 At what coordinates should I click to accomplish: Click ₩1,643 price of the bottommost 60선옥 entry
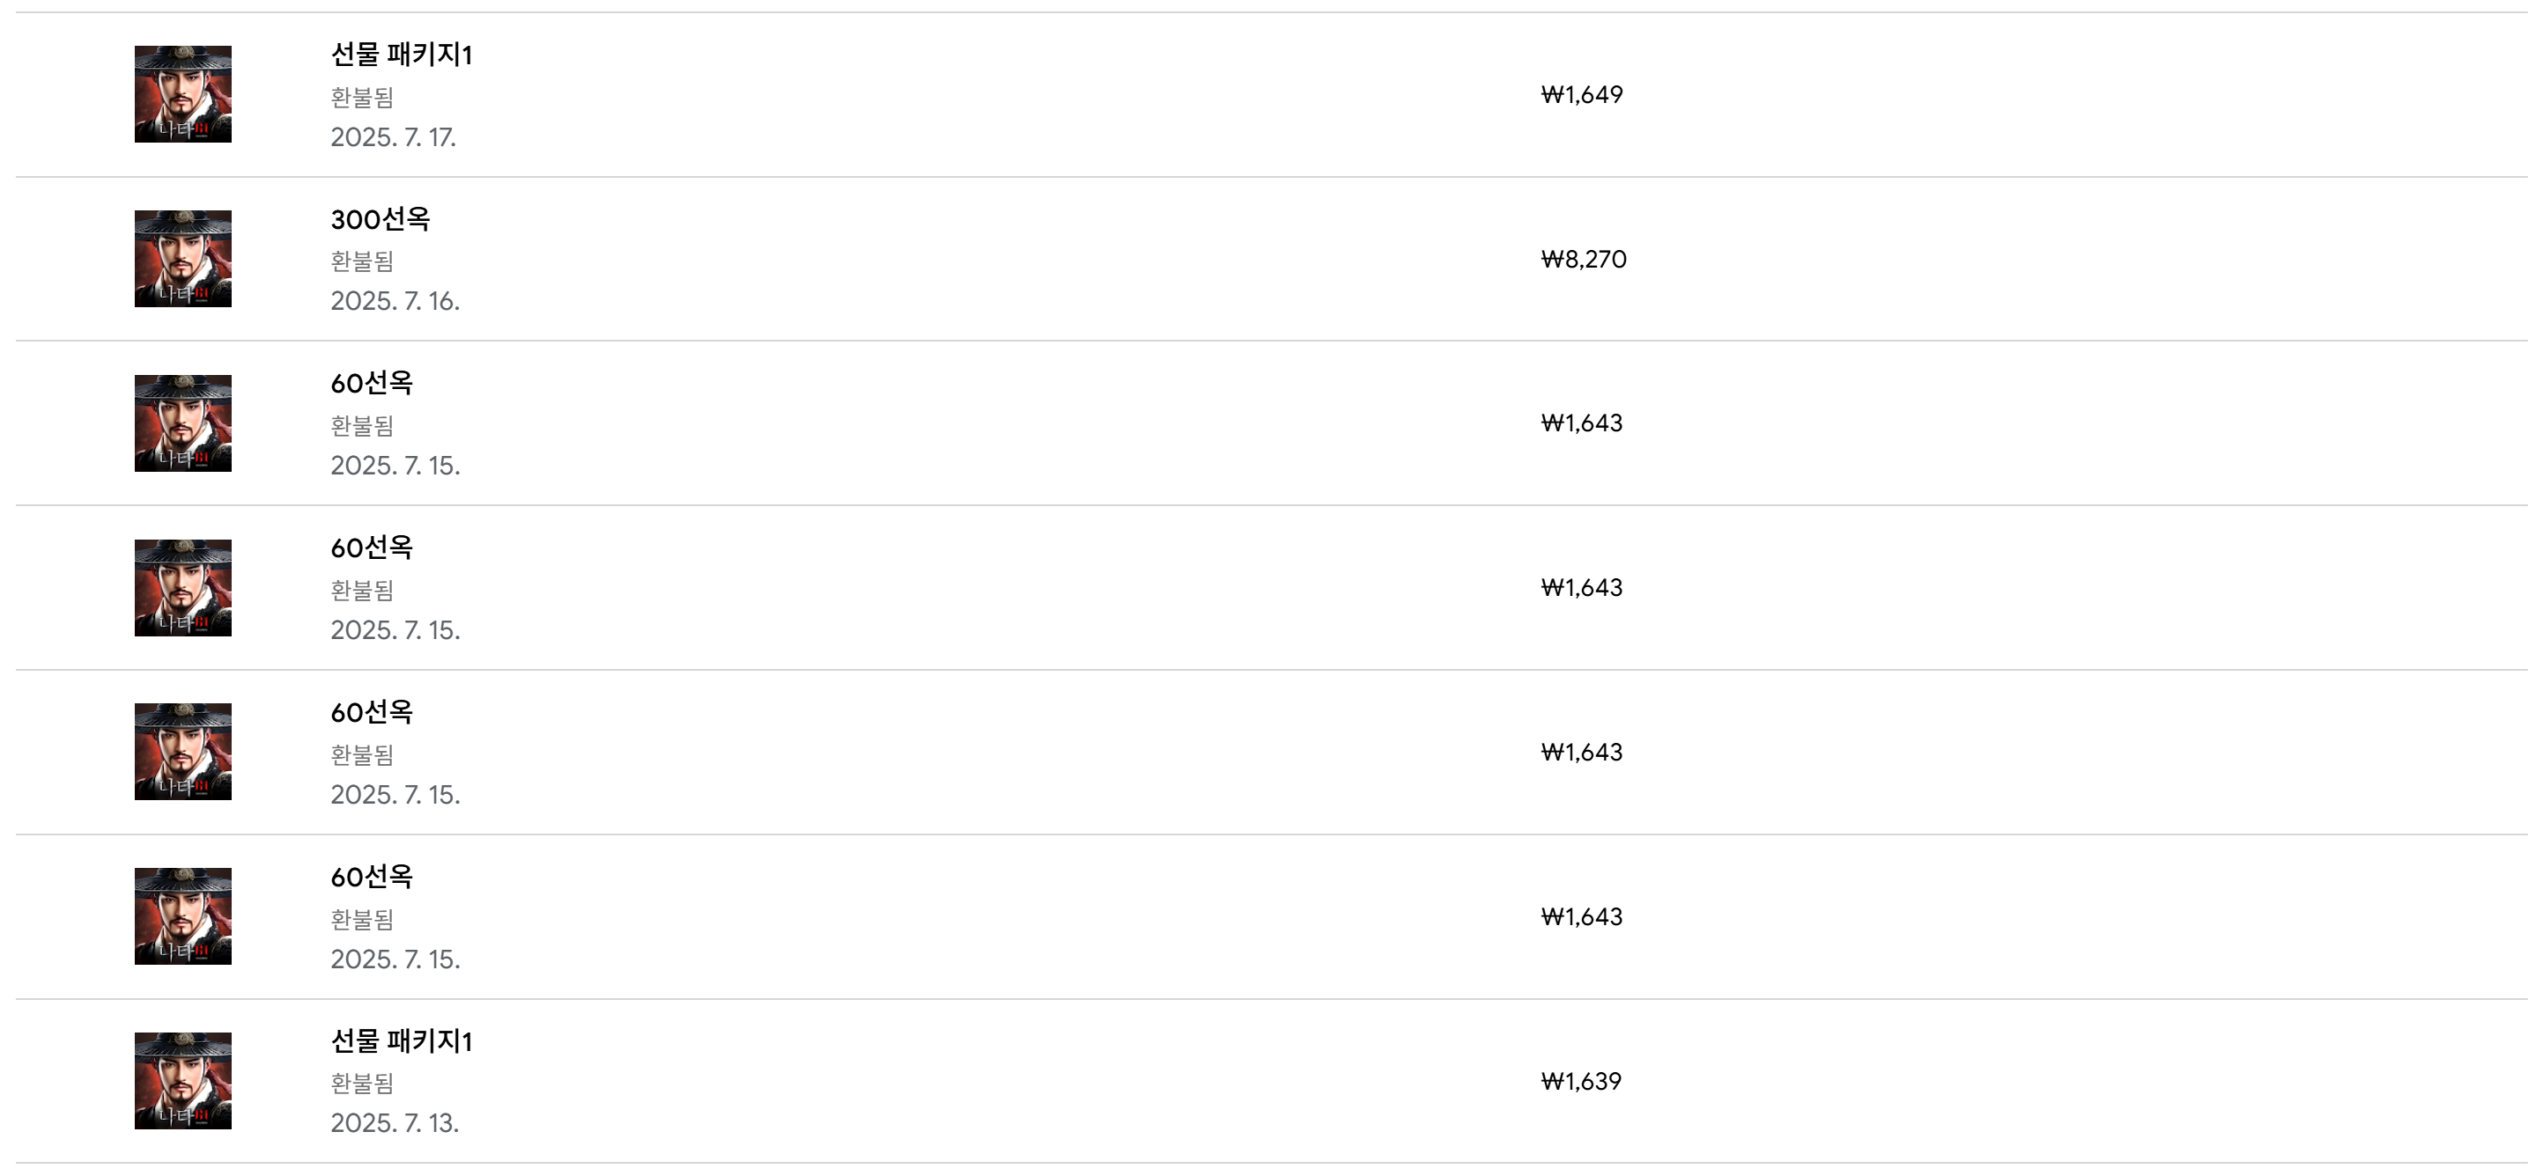coord(1582,916)
